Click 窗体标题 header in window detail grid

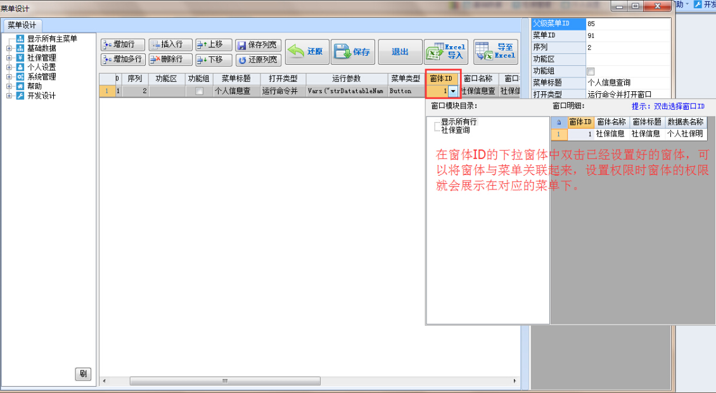point(646,122)
